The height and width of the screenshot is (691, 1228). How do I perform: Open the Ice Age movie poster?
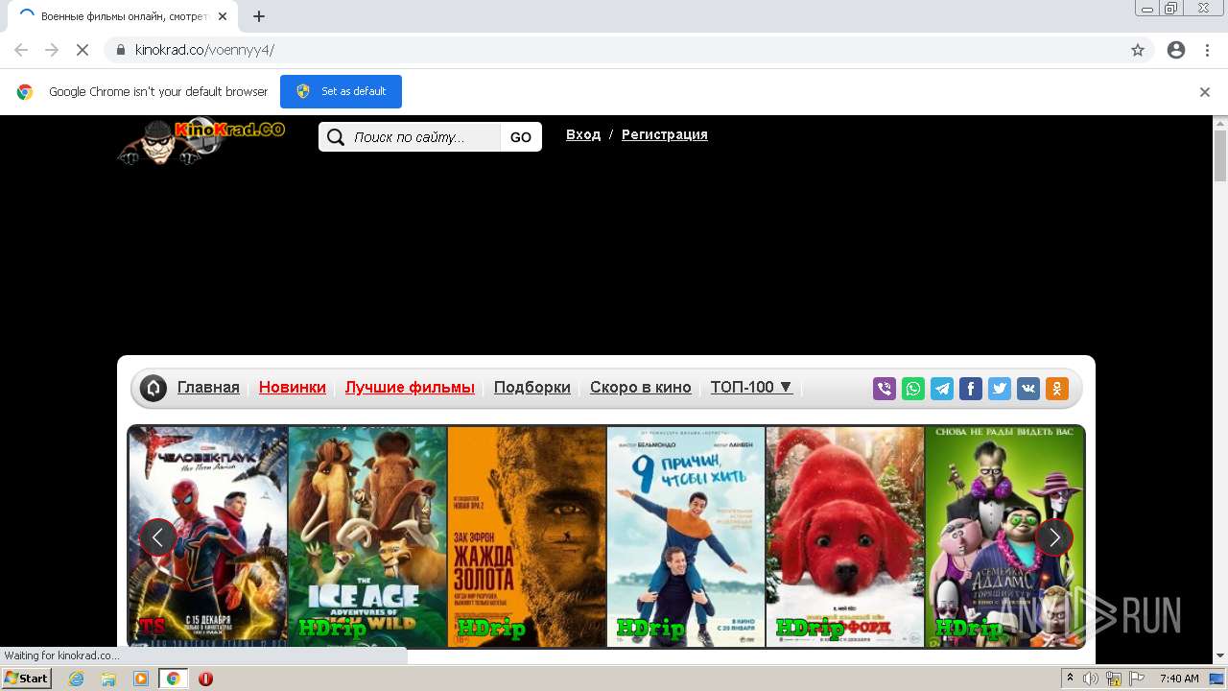click(367, 536)
